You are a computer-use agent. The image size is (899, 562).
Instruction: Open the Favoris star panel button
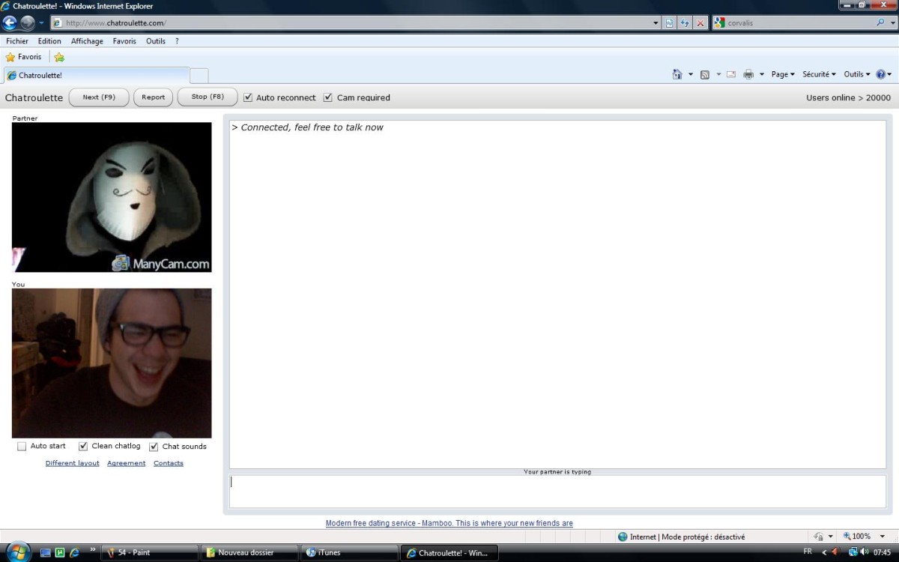pos(24,57)
